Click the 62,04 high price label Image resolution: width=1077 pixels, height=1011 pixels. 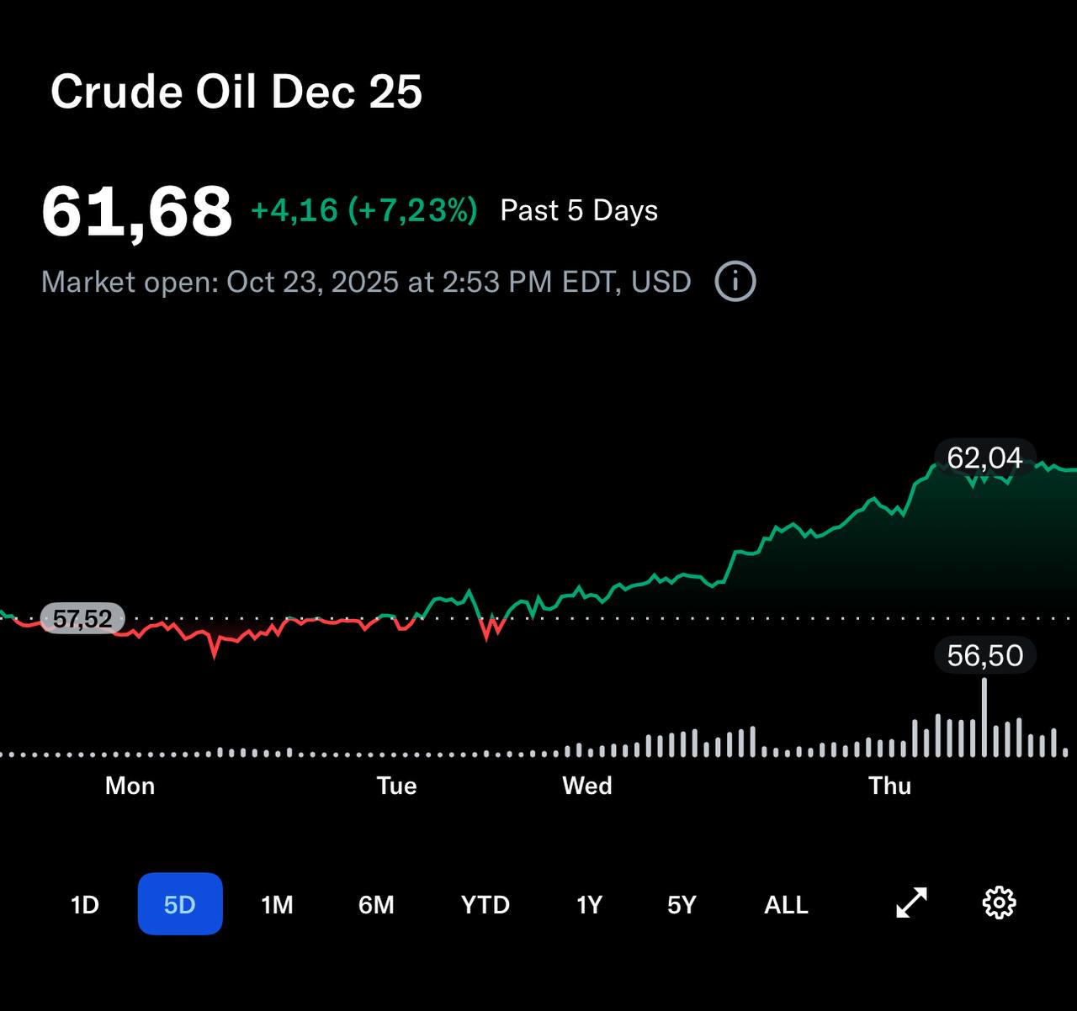click(x=984, y=458)
